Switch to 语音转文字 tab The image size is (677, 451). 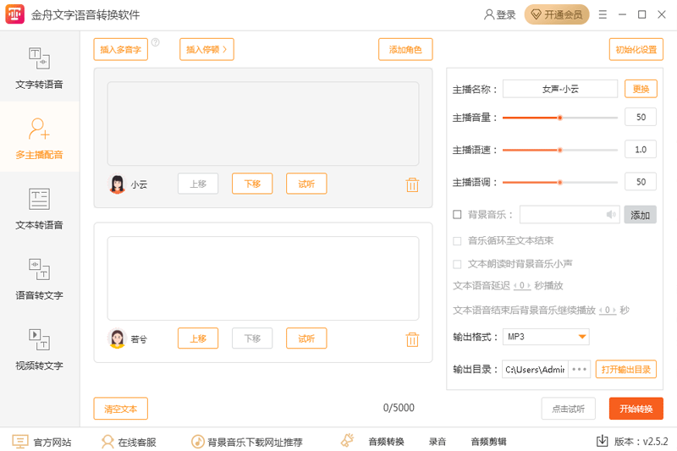click(39, 280)
